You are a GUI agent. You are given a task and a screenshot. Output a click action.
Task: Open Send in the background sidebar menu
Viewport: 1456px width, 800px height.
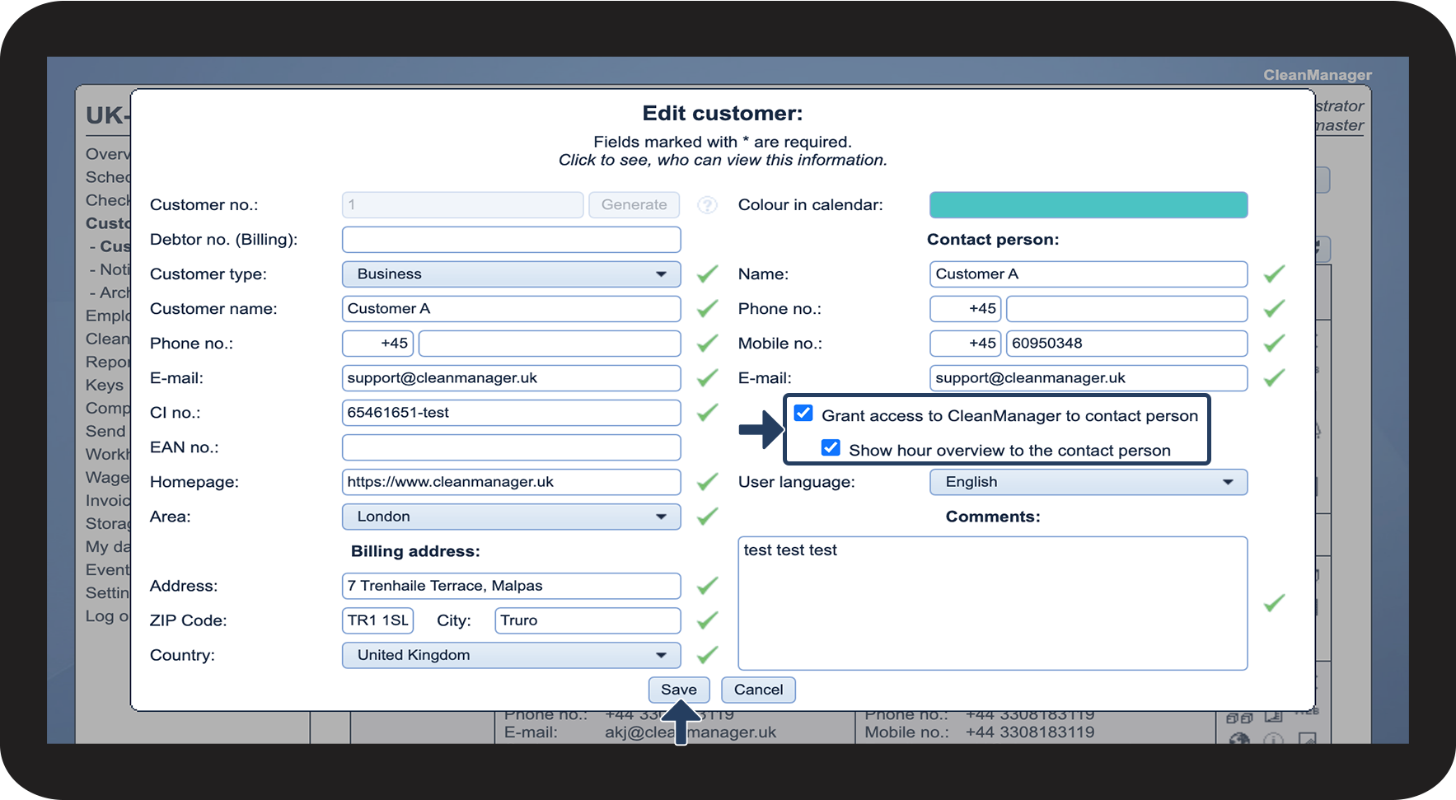(106, 431)
